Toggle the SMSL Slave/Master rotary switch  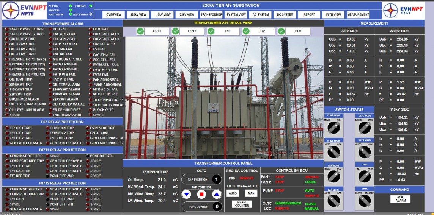point(364,201)
